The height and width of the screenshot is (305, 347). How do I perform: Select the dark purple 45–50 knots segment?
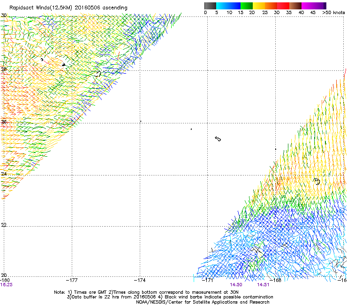pyautogui.click(x=320, y=6)
